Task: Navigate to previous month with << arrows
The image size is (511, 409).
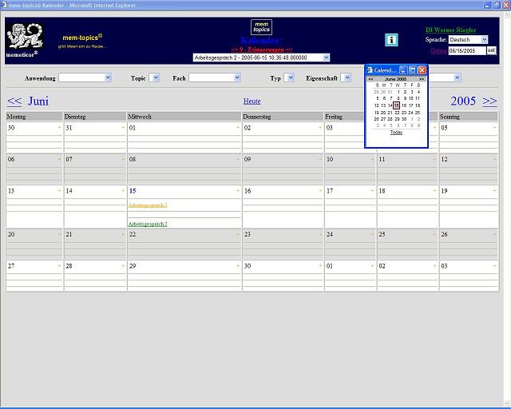Action: tap(14, 101)
